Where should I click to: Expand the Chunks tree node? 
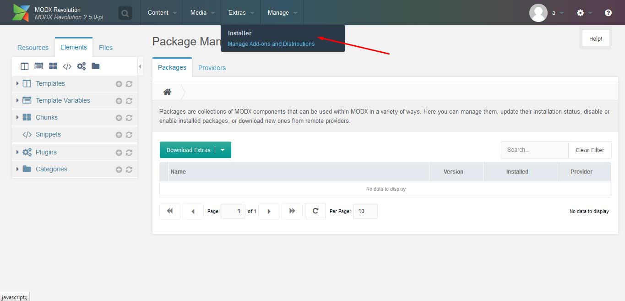tap(17, 117)
